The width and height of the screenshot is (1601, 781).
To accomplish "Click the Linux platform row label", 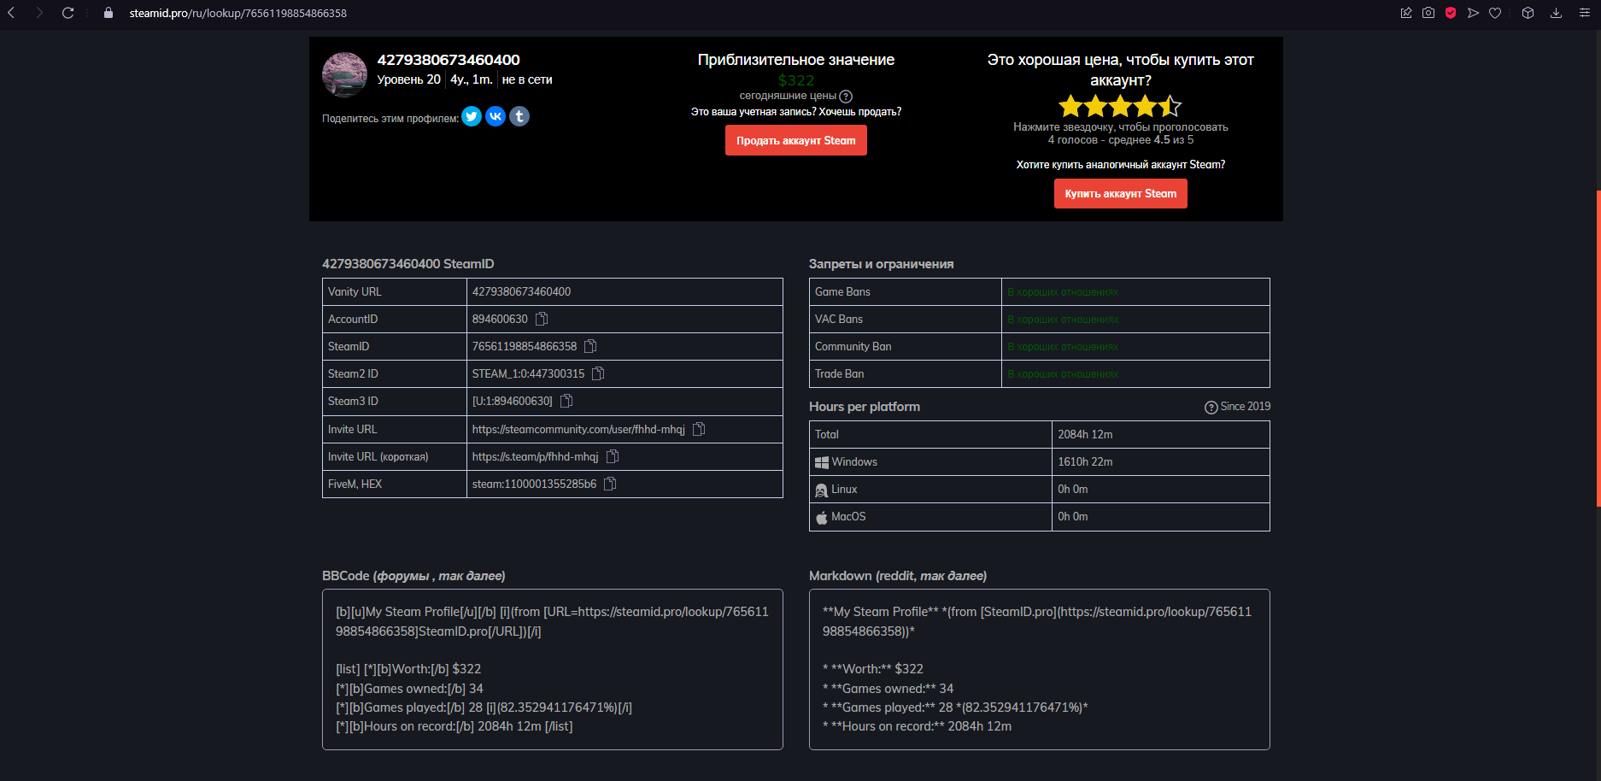I will pos(844,490).
